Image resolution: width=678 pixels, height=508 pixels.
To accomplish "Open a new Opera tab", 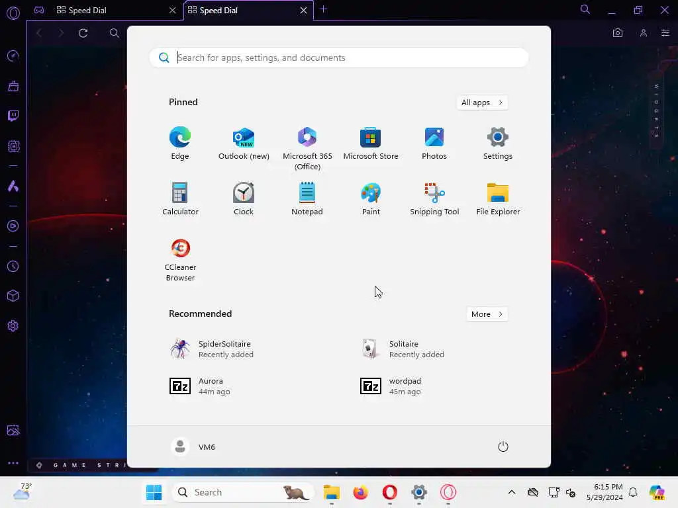I will pyautogui.click(x=323, y=9).
